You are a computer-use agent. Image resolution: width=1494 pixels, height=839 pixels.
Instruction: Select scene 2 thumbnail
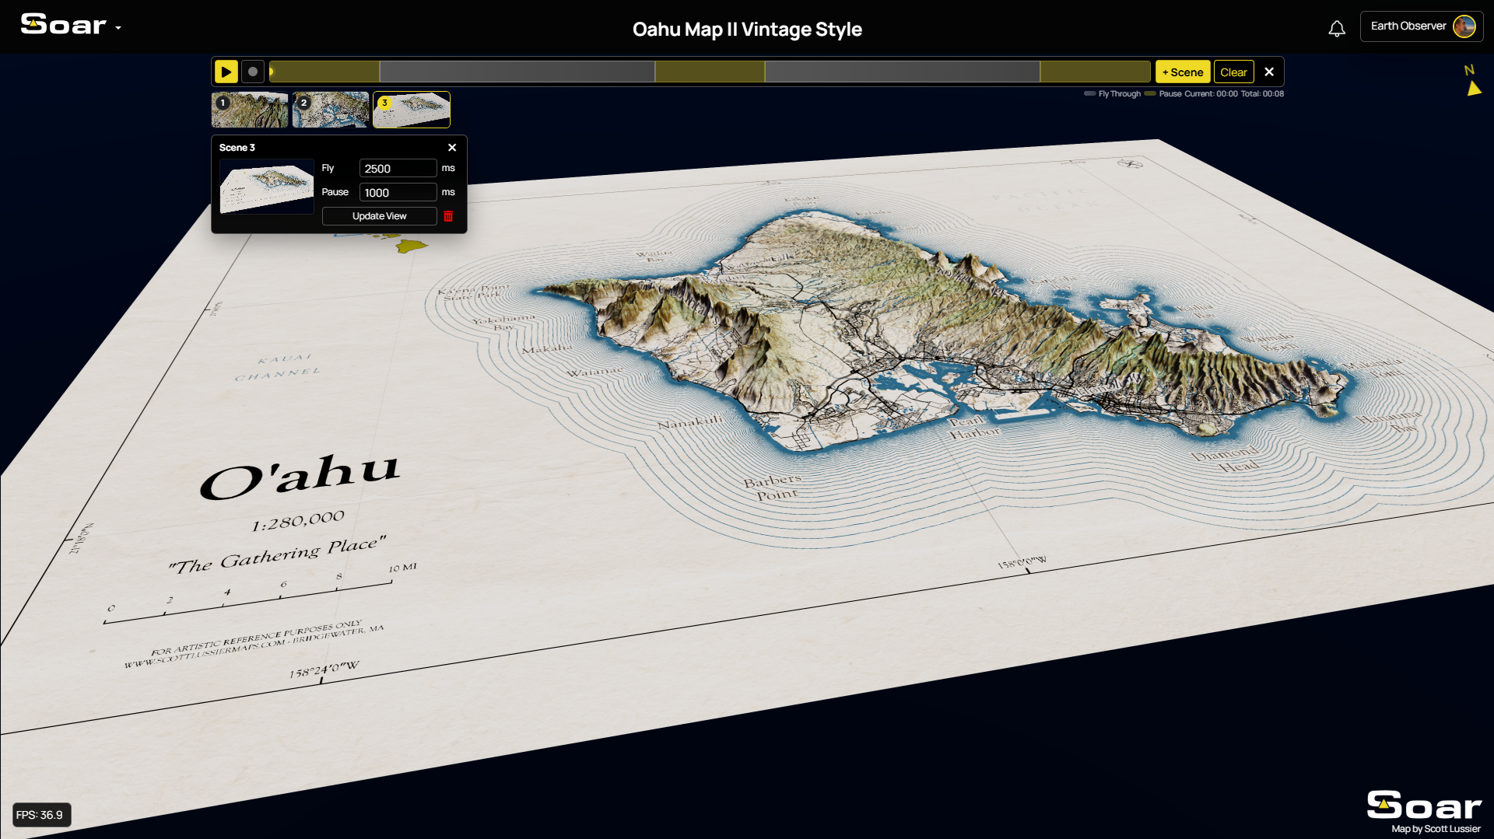click(331, 110)
